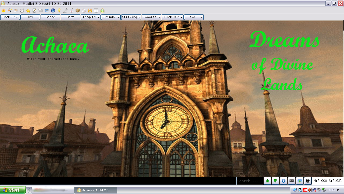Click the N:0.000 S:0.031 latency readout
The width and height of the screenshot is (344, 194).
tap(328, 181)
